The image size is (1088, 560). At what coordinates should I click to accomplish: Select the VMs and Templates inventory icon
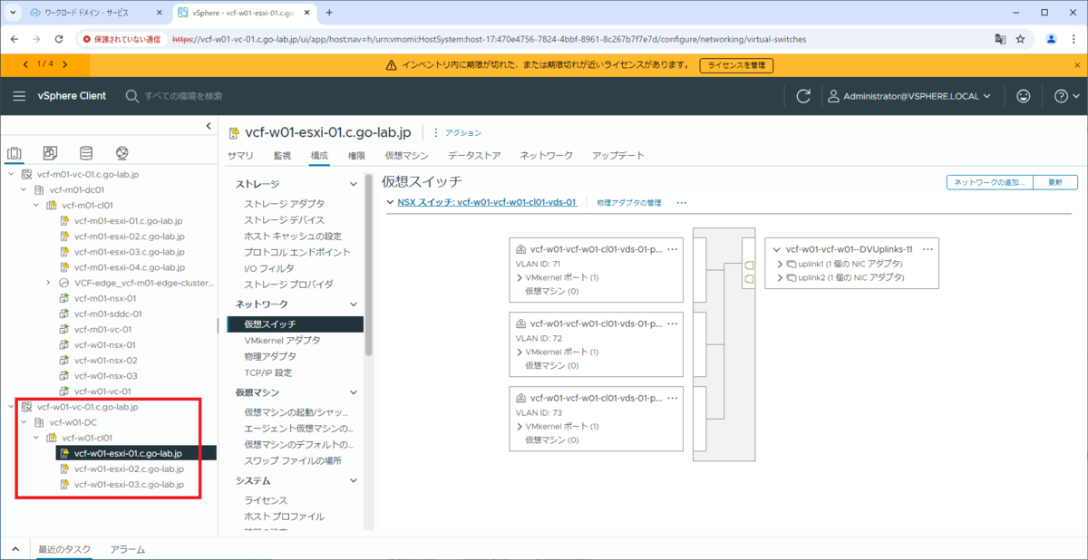click(x=51, y=153)
